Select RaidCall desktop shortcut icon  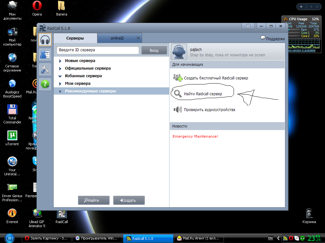tap(62, 217)
